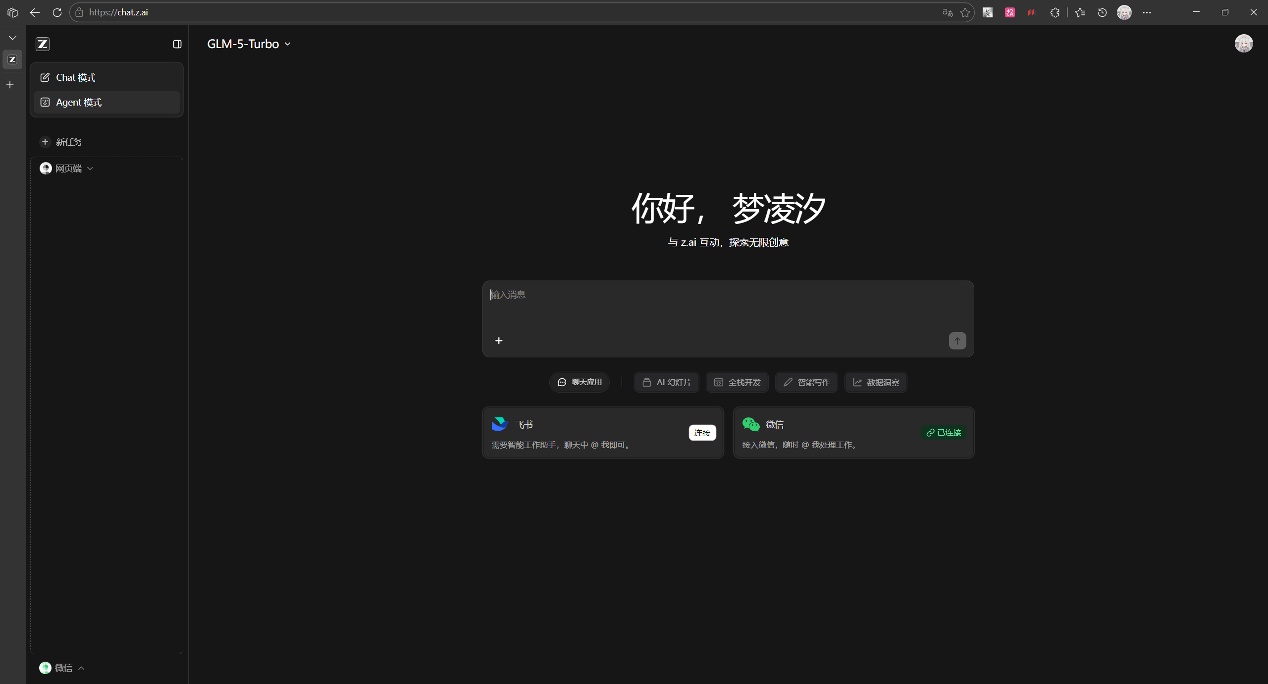The image size is (1268, 684).
Task: Open browser profile avatar in toolbar
Action: 1124,12
